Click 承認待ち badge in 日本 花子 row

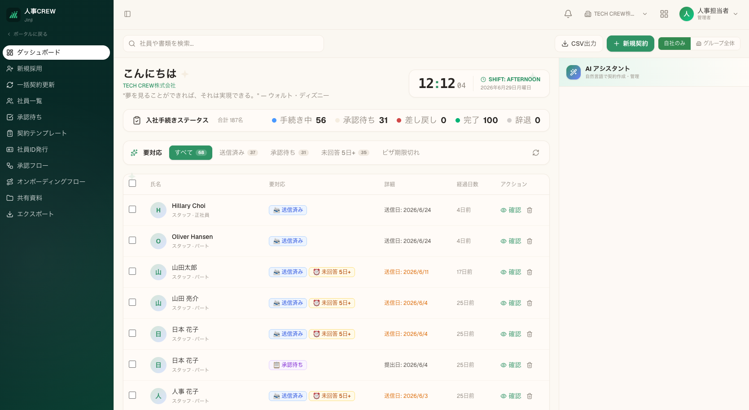pos(288,365)
